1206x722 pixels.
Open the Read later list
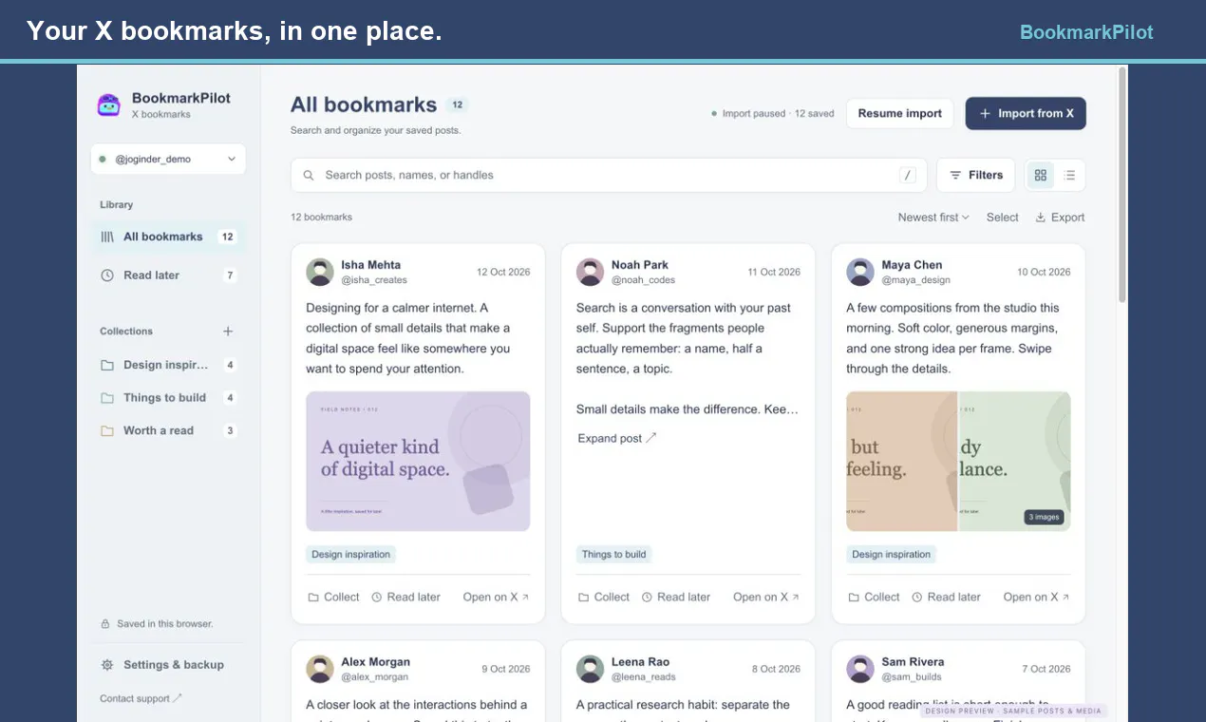pyautogui.click(x=168, y=275)
